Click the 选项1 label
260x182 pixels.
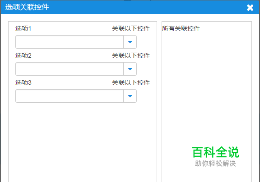[x=23, y=29]
